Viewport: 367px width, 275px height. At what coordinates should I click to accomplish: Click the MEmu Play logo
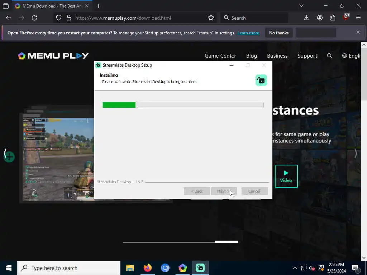point(53,56)
